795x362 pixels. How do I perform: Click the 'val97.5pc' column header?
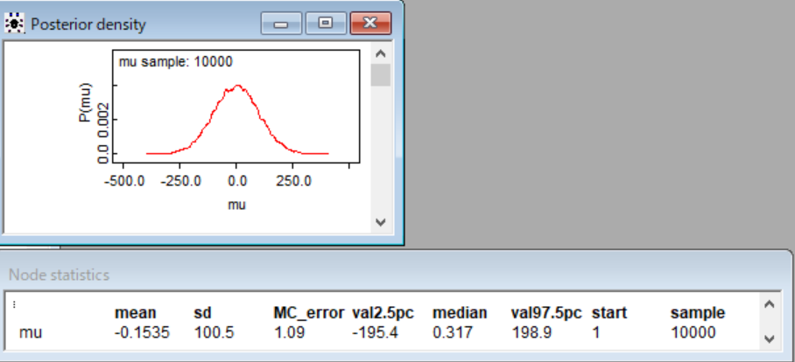(x=546, y=313)
